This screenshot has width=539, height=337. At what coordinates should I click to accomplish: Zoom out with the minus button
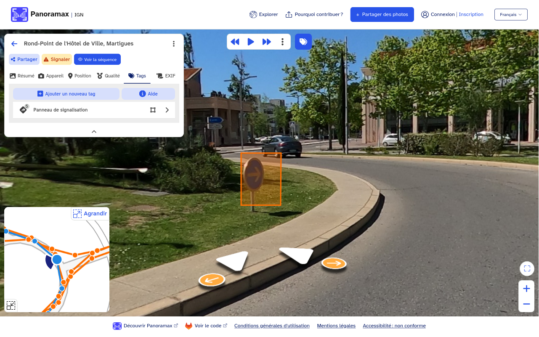pyautogui.click(x=526, y=304)
